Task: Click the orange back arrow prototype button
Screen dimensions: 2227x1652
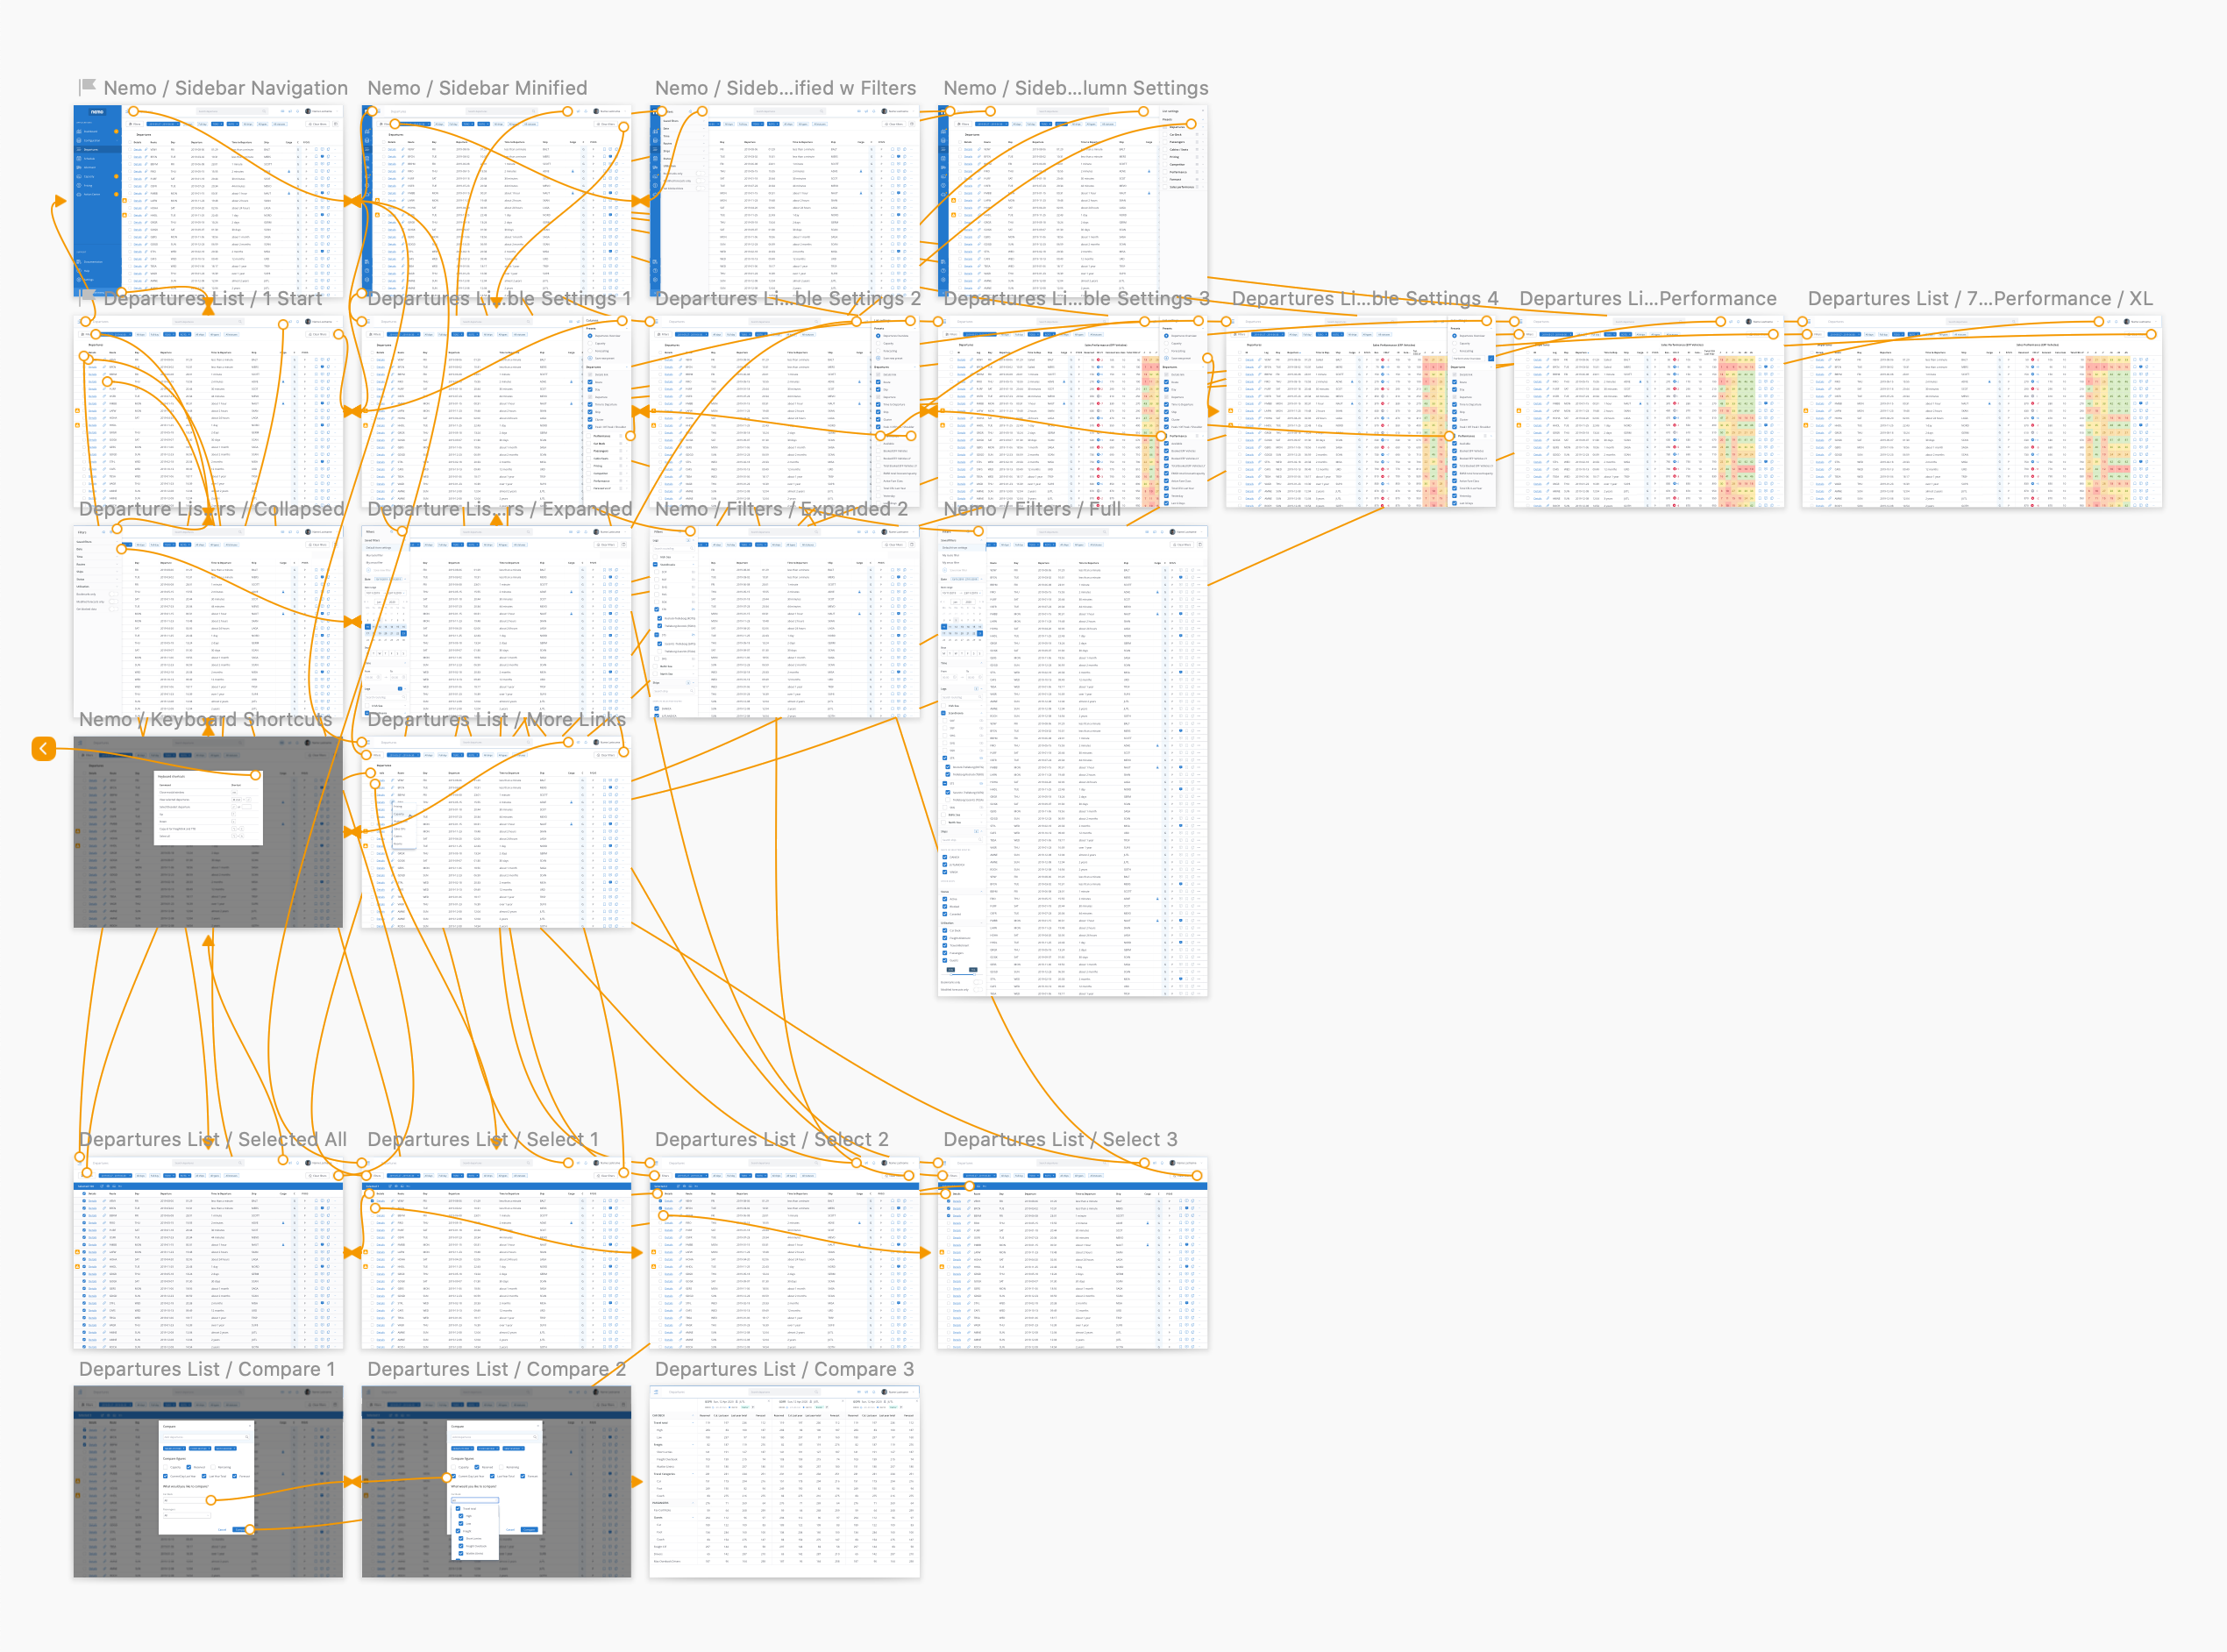Action: coord(43,748)
